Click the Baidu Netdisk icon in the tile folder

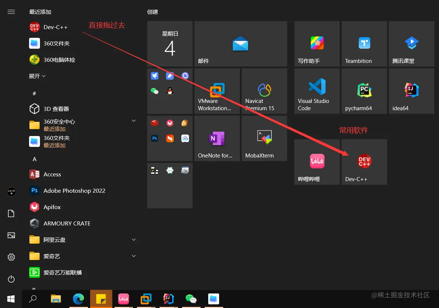(185, 138)
